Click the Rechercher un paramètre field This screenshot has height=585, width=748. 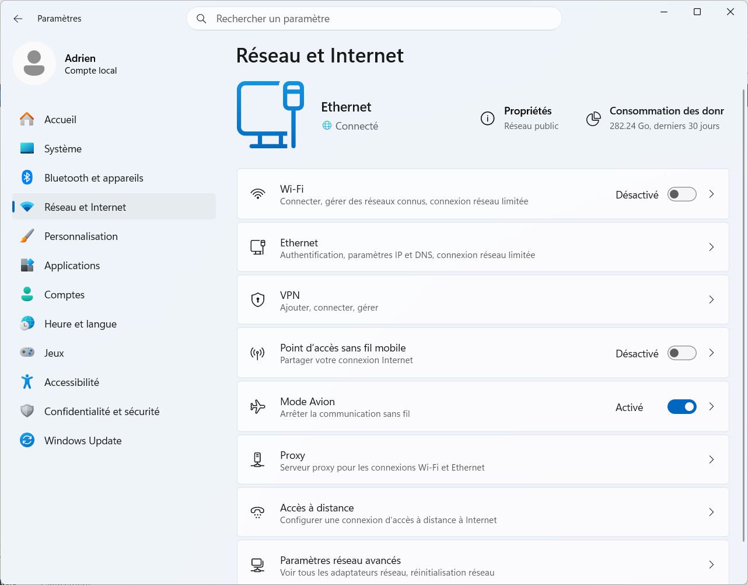click(x=374, y=19)
